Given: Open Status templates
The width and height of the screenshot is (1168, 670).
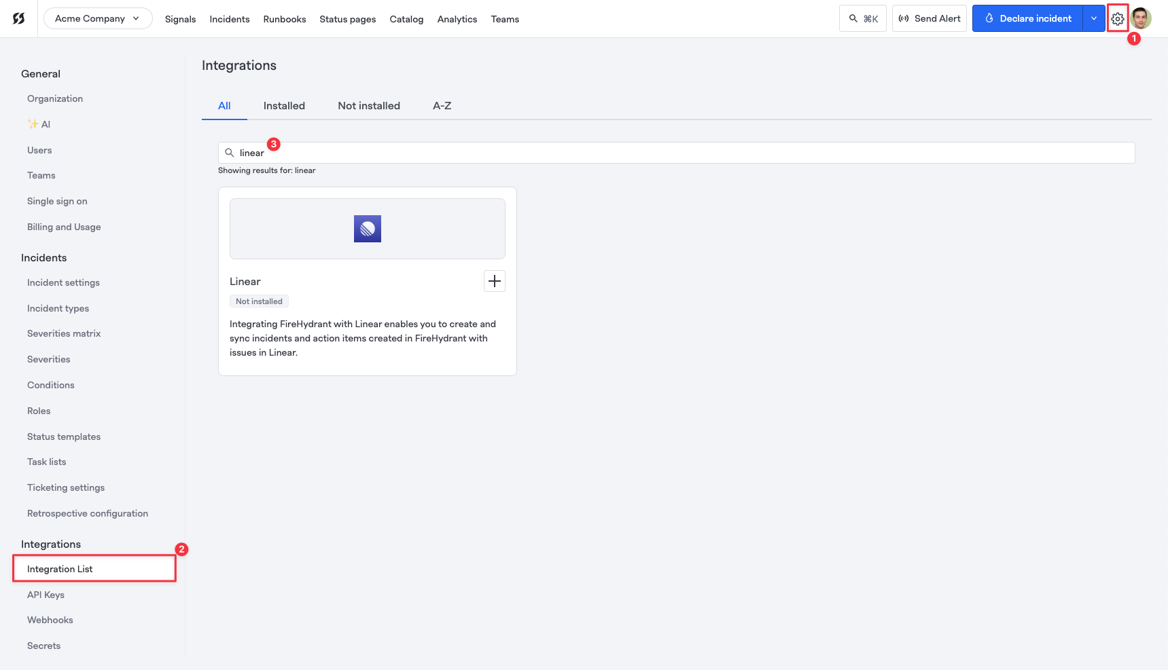Looking at the screenshot, I should click(x=64, y=436).
